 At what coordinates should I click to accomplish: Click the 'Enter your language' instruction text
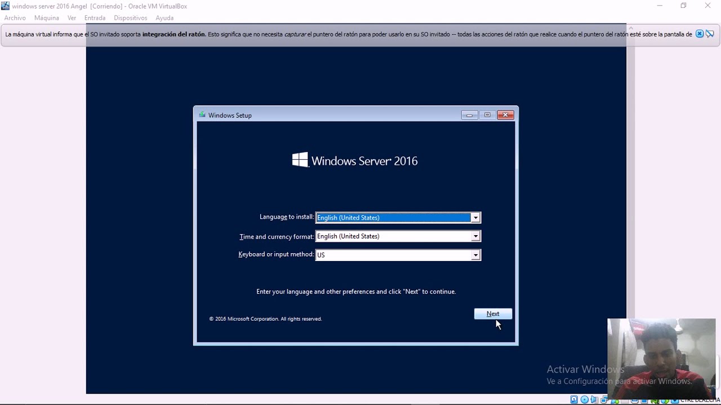(x=356, y=291)
